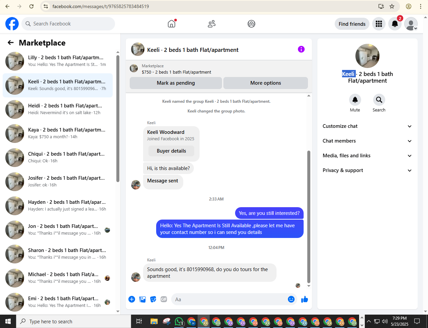Open the notifications bell icon
Screen dimensions: 428x328
(395, 24)
